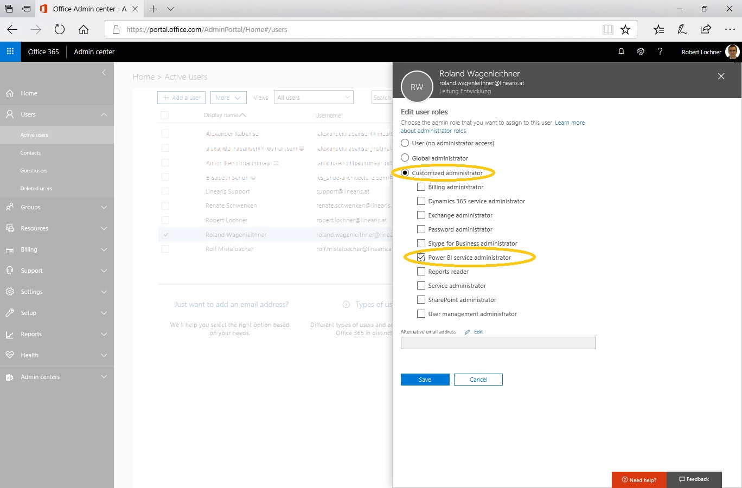Open the Feedback button

(x=694, y=479)
